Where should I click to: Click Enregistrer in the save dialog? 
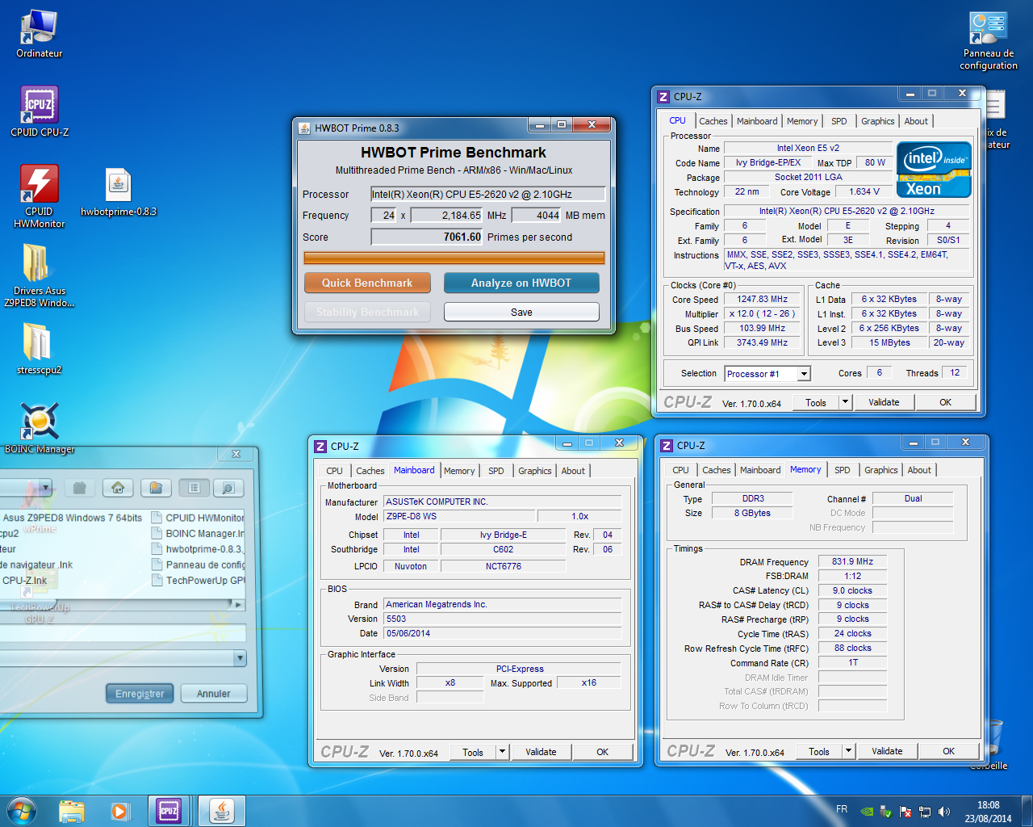pyautogui.click(x=140, y=694)
